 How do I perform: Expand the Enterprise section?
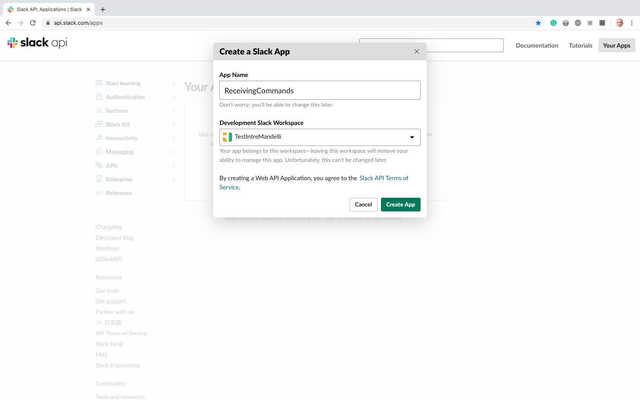click(174, 179)
